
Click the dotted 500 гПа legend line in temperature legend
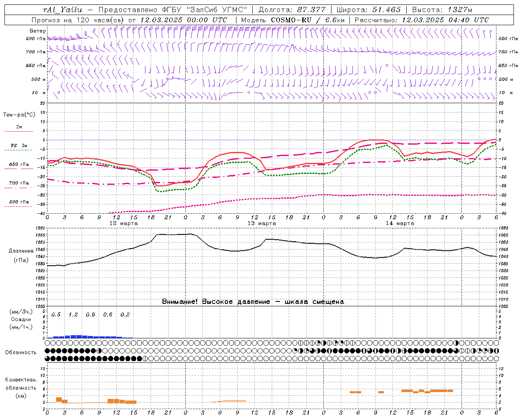click(19, 207)
